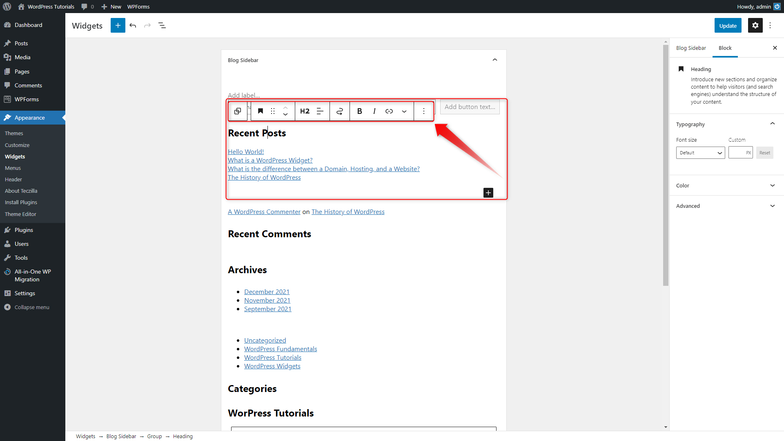Open Howdy, admin account menu

[759, 7]
